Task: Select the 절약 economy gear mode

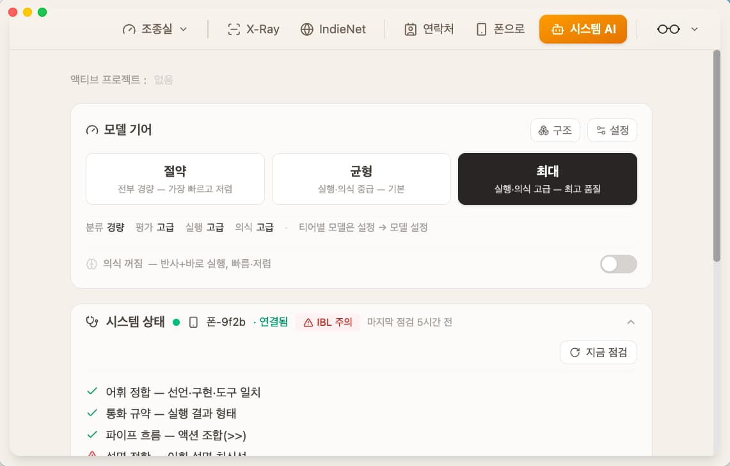Action: point(175,179)
